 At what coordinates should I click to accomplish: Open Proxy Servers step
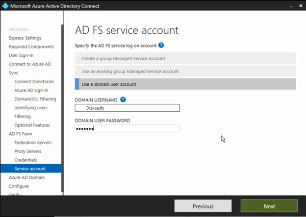tap(28, 151)
